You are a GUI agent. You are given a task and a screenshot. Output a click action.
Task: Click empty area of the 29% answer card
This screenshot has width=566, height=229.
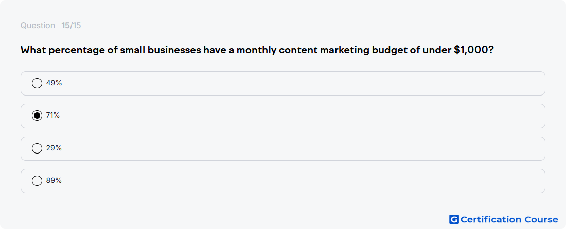[x=303, y=148]
